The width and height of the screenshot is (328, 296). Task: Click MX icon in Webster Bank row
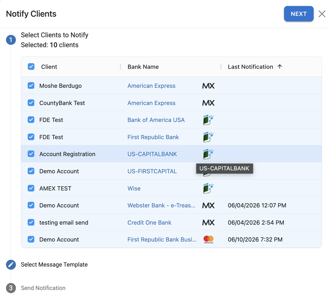(x=209, y=205)
